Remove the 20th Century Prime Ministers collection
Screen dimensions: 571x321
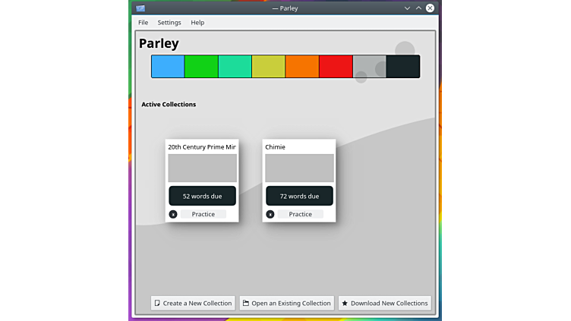click(173, 215)
